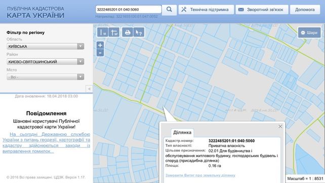This screenshot has width=325, height=183.
Task: Select the distance measurement tool
Action: (103, 32)
